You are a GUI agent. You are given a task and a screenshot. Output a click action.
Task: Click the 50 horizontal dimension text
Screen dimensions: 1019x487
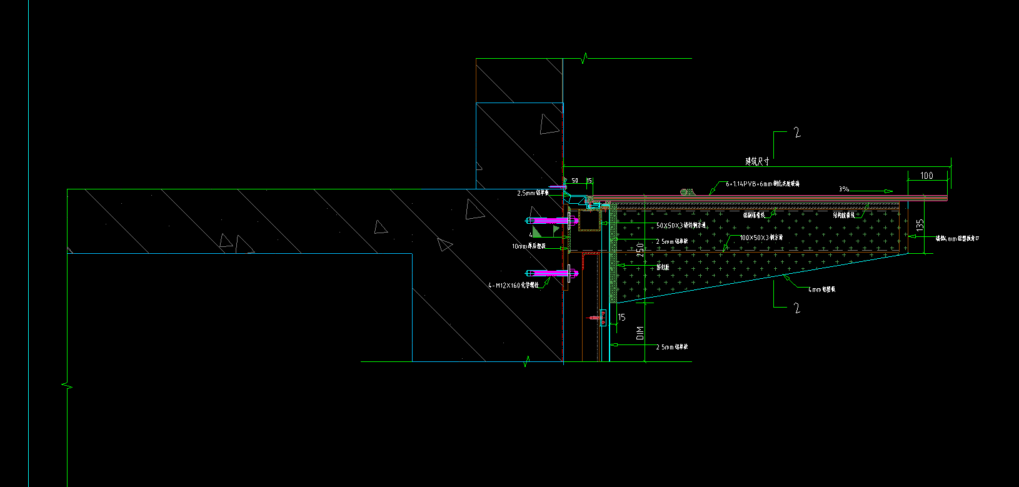[575, 181]
